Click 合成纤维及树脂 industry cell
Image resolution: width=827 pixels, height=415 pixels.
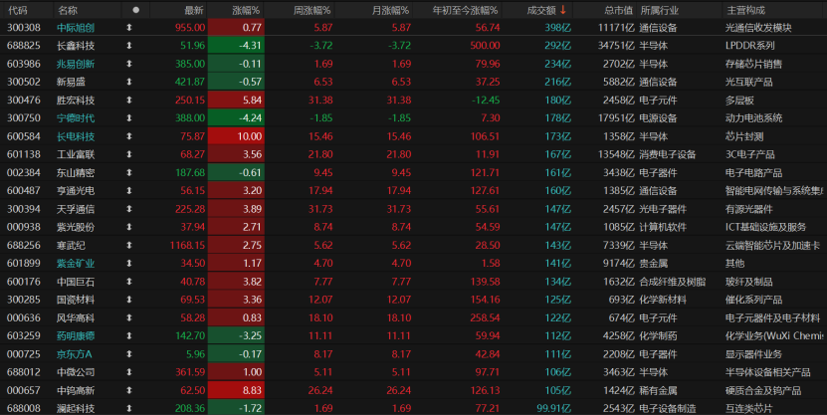pos(673,282)
